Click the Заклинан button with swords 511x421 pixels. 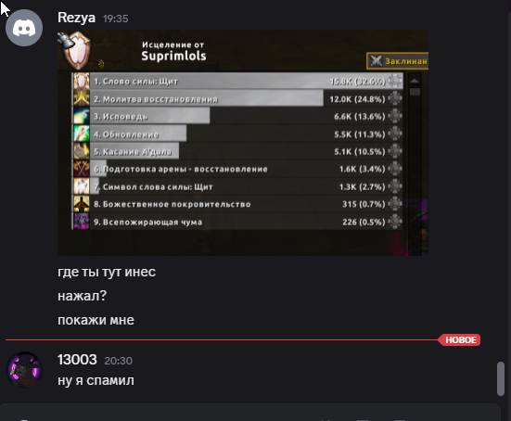pos(398,61)
